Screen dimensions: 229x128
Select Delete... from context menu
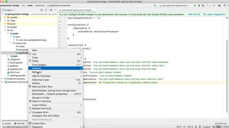55,83
